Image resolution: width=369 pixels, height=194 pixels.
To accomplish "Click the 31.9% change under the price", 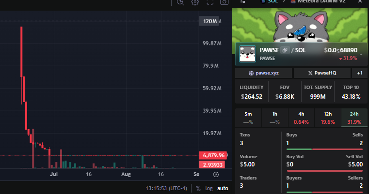I will [x=348, y=58].
